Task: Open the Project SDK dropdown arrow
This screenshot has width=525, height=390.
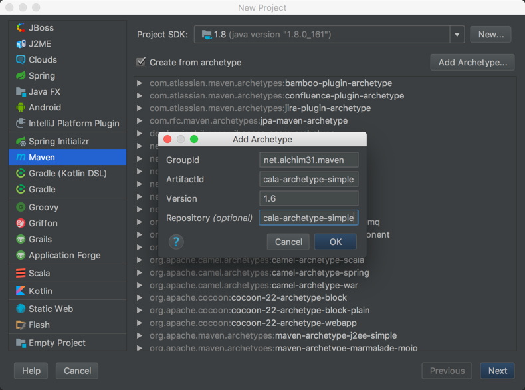Action: (457, 34)
